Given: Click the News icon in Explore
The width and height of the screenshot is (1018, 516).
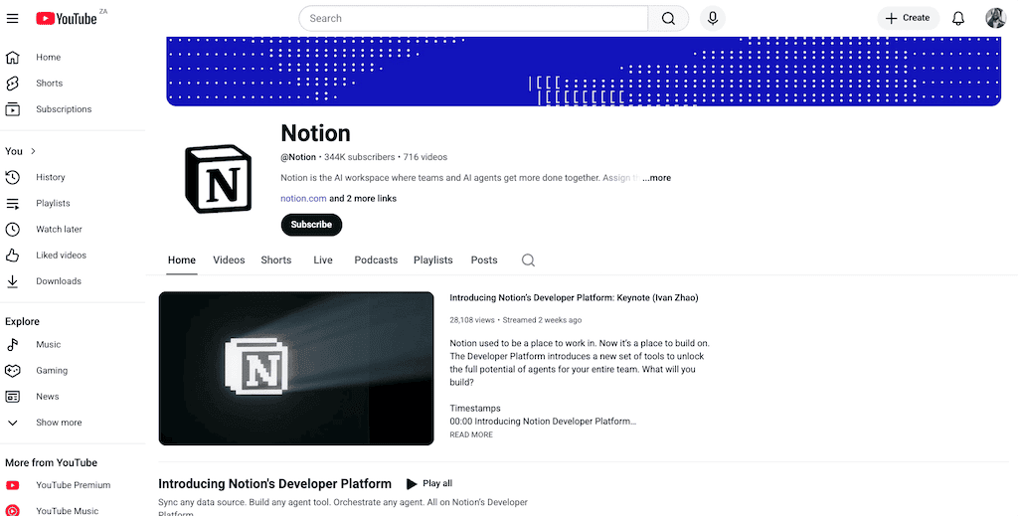Looking at the screenshot, I should [x=12, y=397].
